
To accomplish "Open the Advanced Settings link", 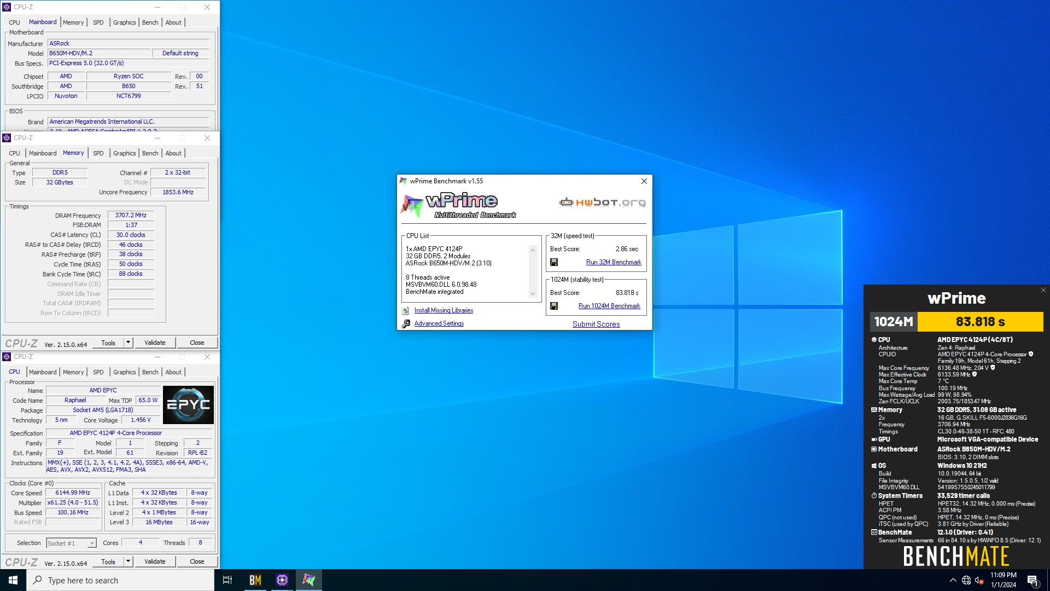I will click(439, 323).
